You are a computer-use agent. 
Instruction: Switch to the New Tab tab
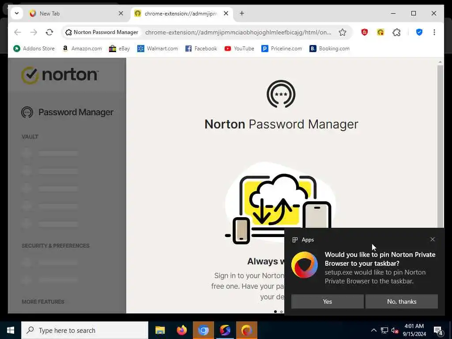click(76, 14)
